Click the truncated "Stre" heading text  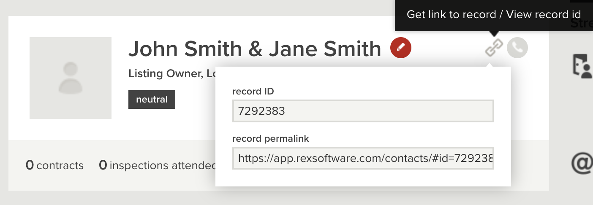(582, 24)
